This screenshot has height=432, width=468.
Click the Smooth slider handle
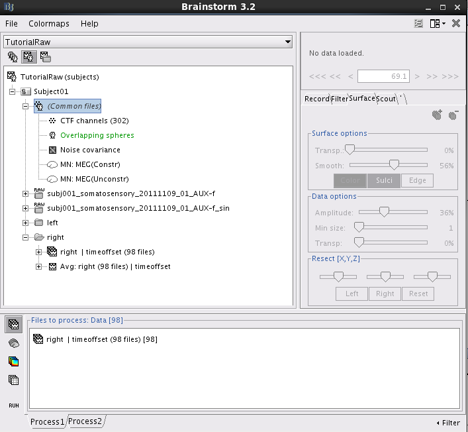click(394, 165)
